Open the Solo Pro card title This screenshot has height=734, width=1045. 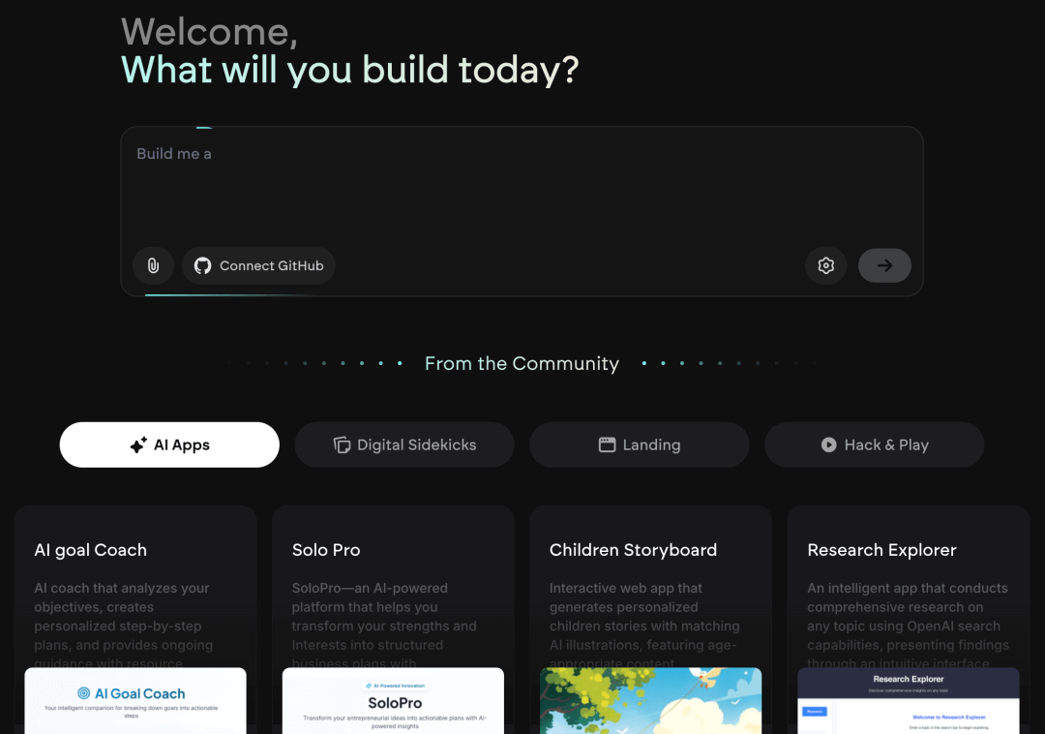pyautogui.click(x=326, y=550)
